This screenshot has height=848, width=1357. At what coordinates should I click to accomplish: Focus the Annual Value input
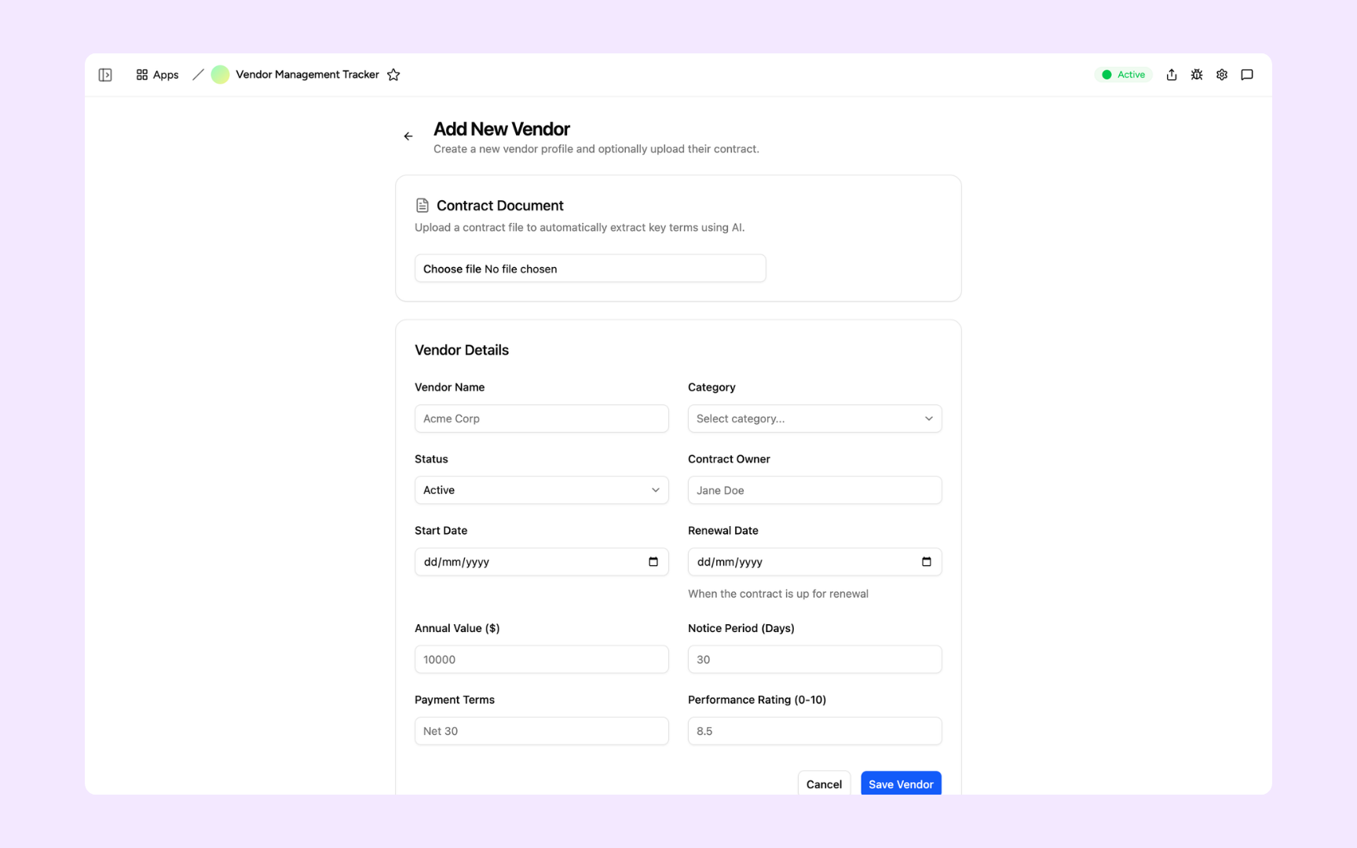[541, 660]
